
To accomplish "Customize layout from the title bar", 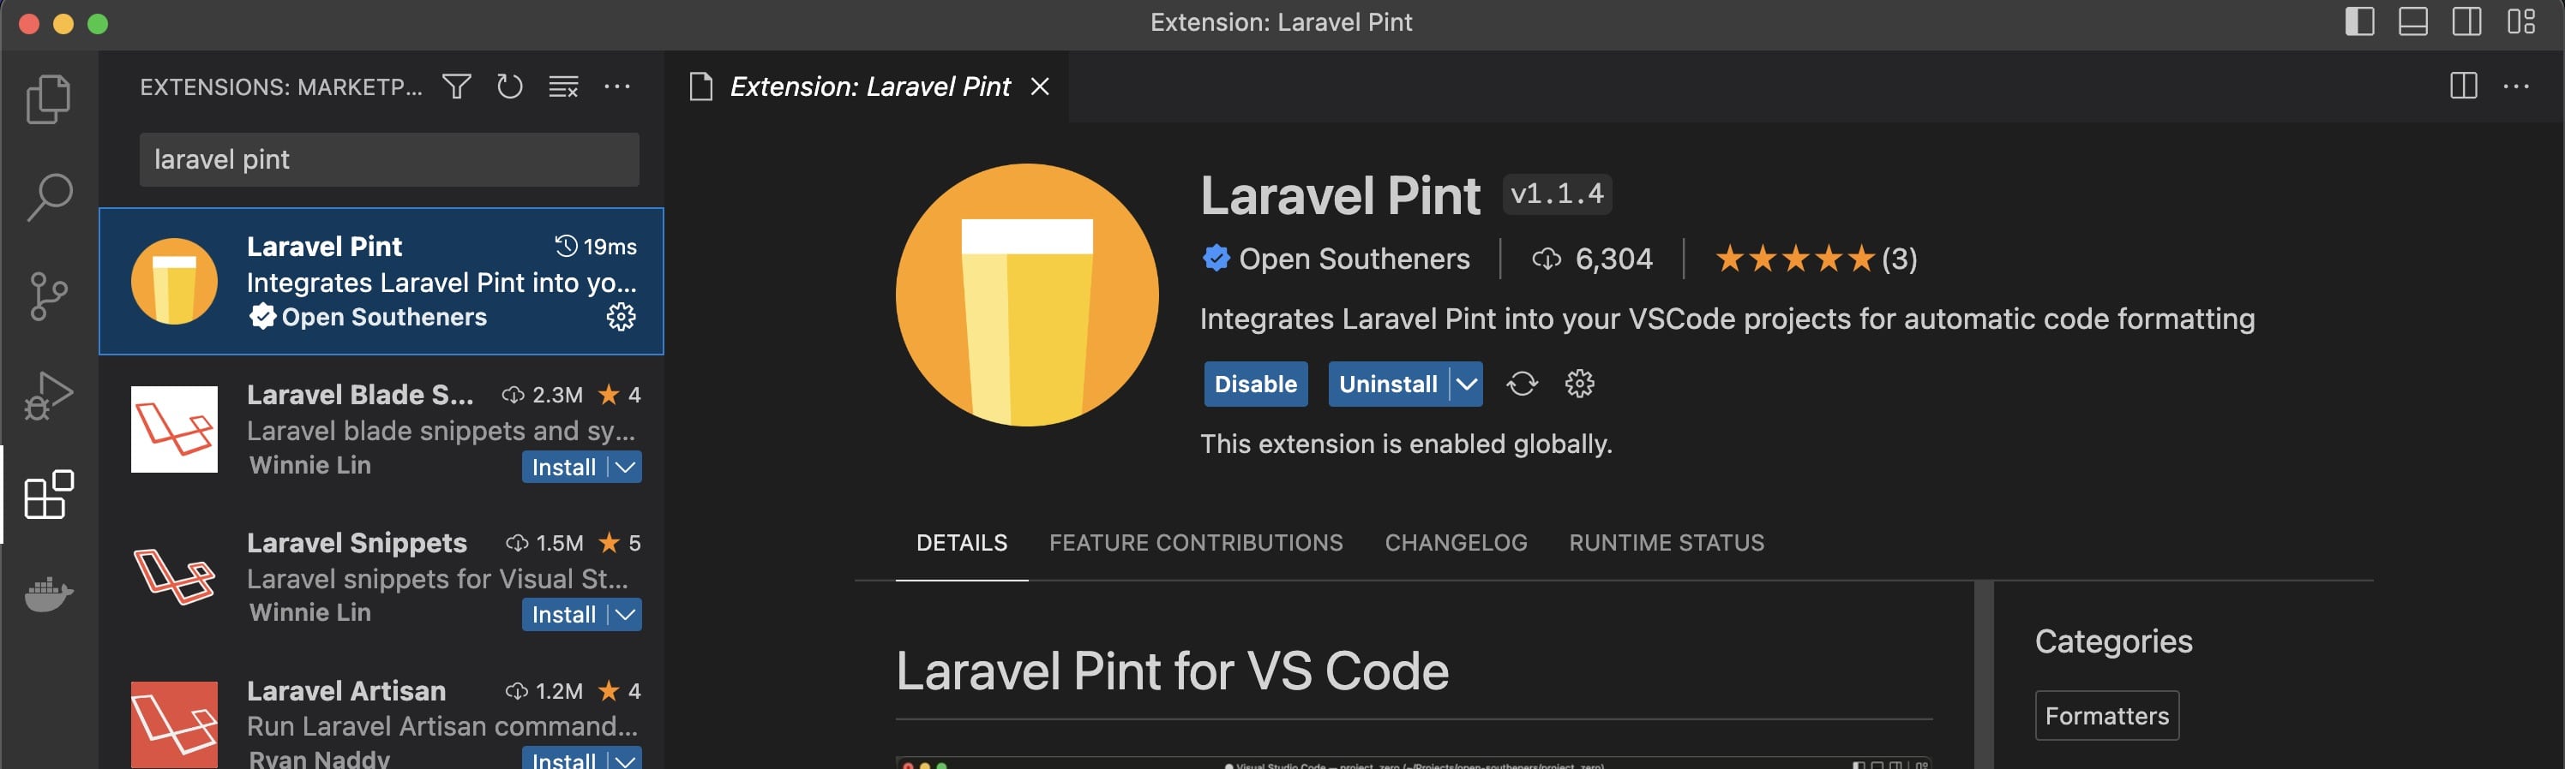I will click(x=2521, y=22).
